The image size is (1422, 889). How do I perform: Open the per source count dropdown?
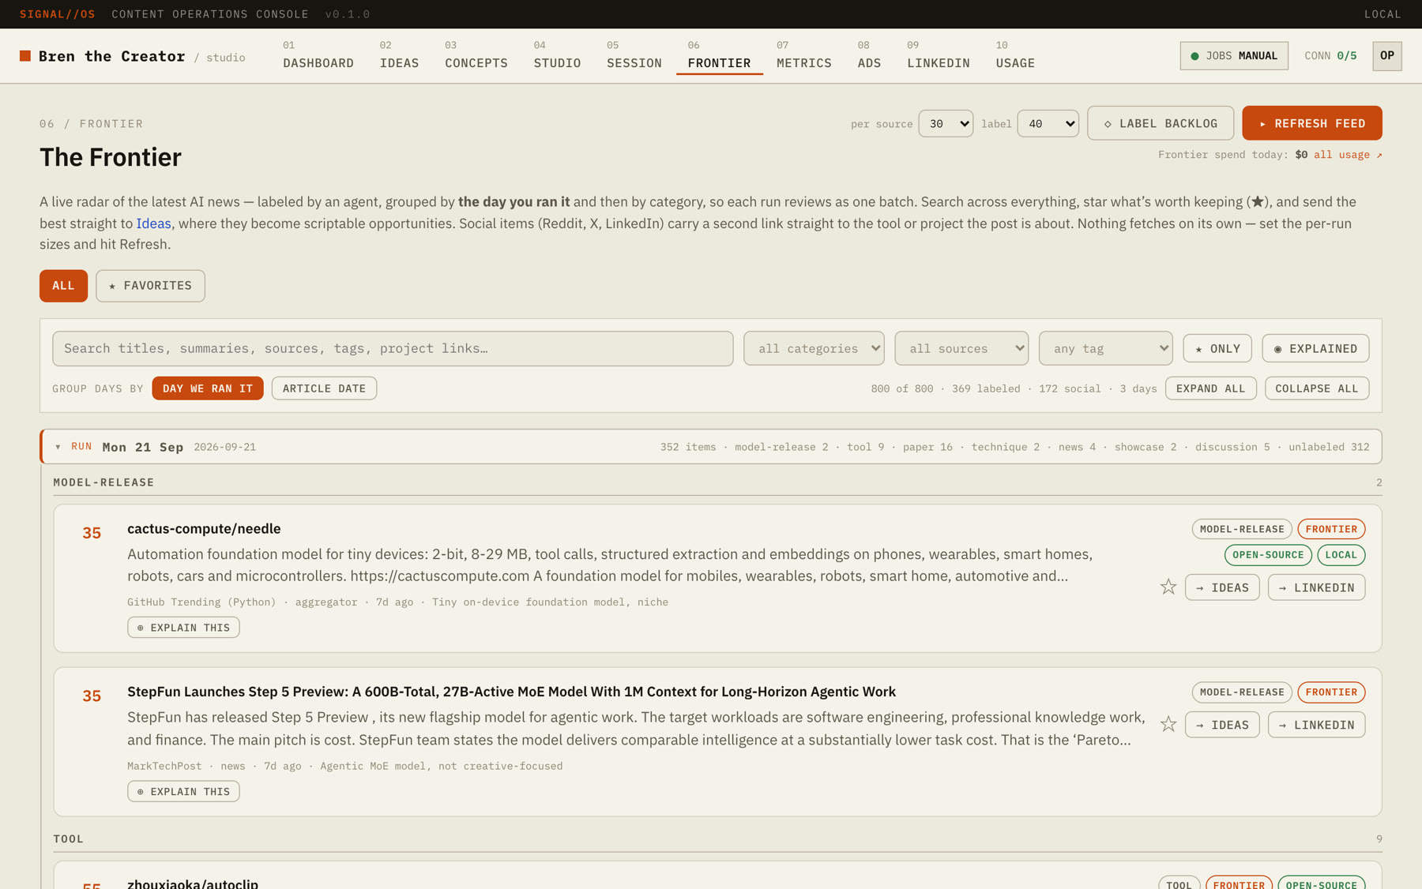coord(946,123)
